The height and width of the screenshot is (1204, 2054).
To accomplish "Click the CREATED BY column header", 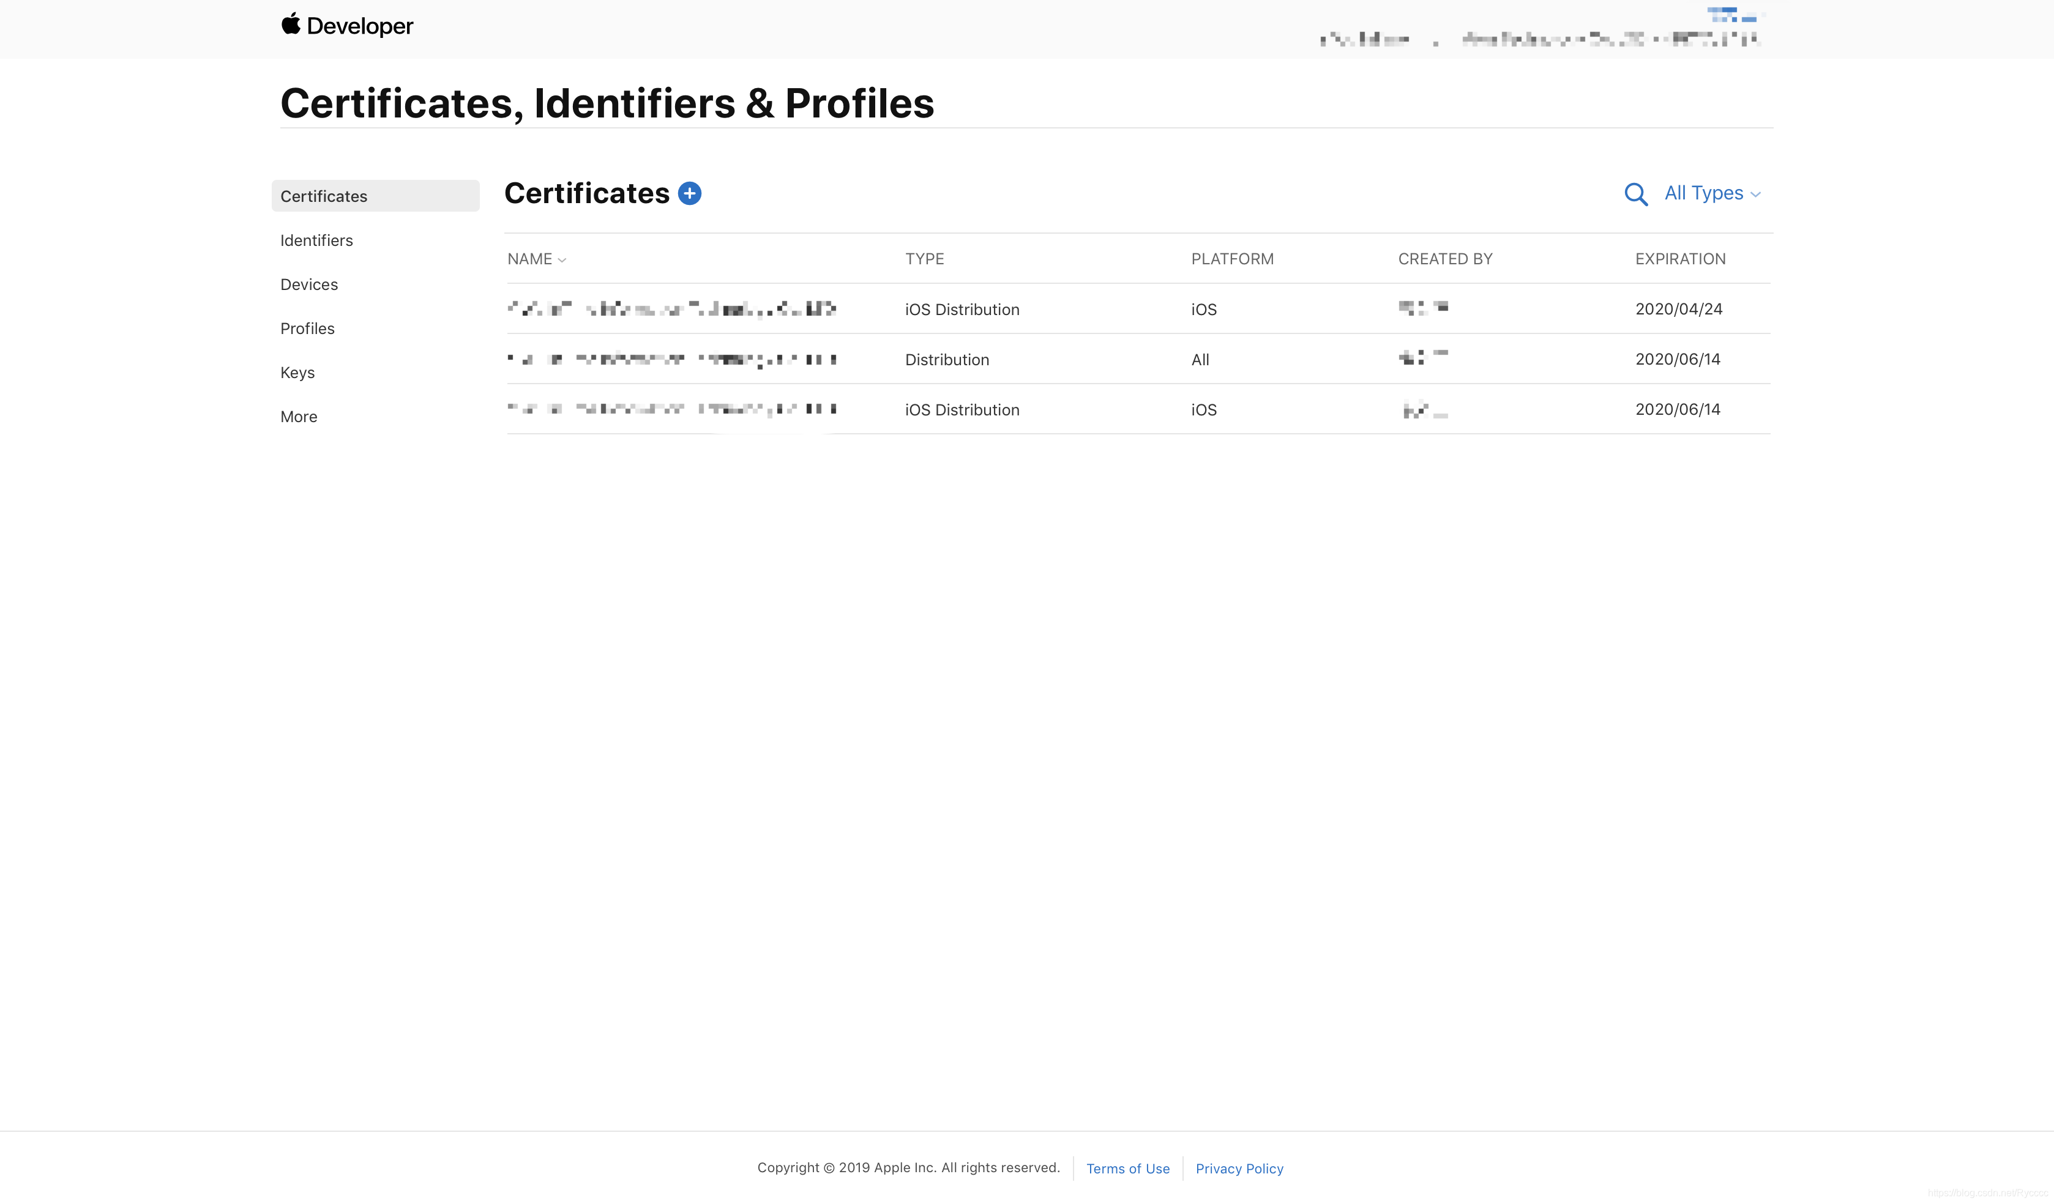I will tap(1445, 259).
